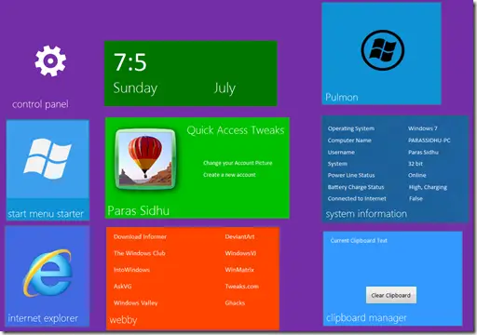This screenshot has width=477, height=335.
Task: Open the Download Informer link in webby
Action: (140, 236)
